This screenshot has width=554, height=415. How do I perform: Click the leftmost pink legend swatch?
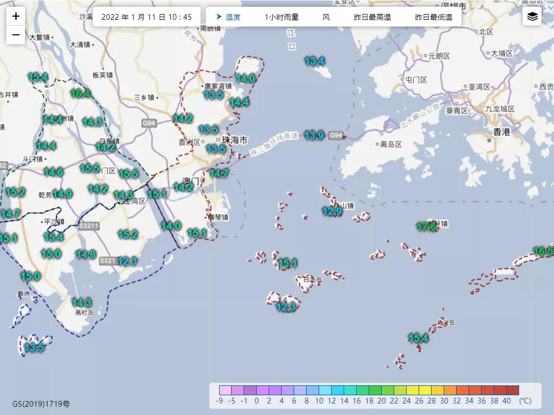(x=225, y=390)
